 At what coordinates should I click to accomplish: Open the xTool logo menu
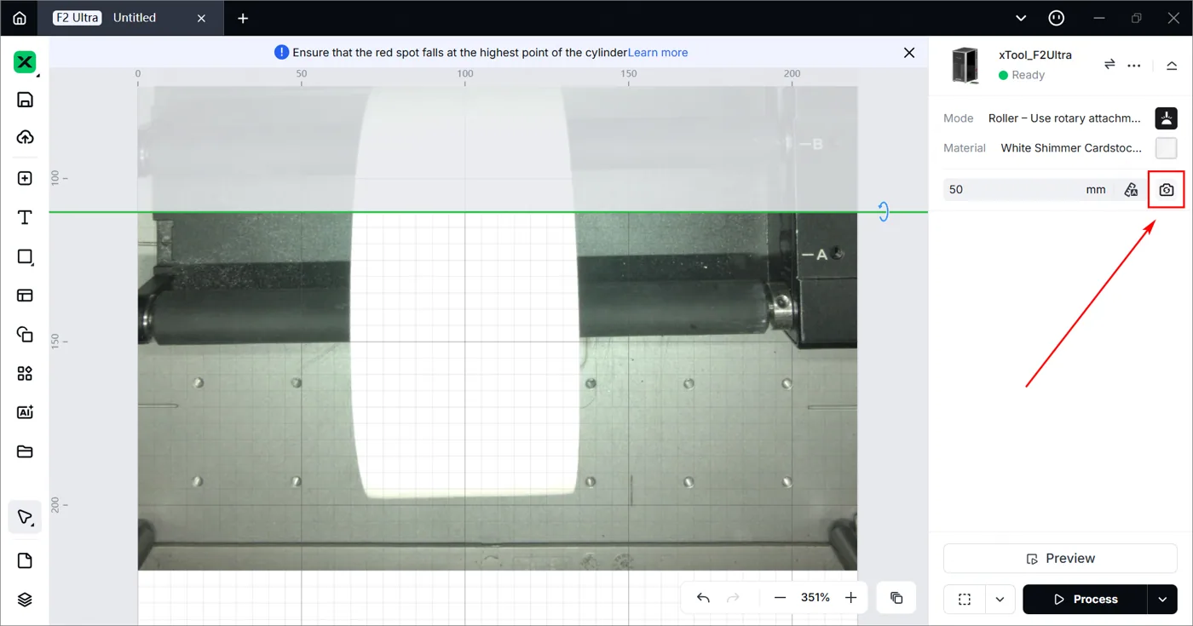pyautogui.click(x=25, y=62)
